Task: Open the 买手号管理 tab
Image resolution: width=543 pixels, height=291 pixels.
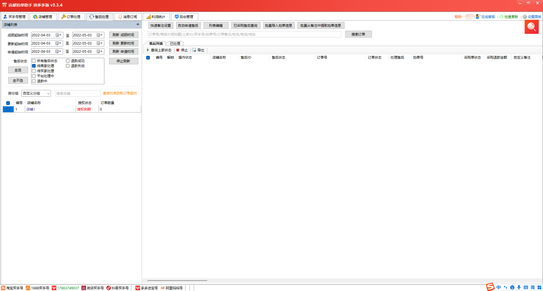Action: 15,17
